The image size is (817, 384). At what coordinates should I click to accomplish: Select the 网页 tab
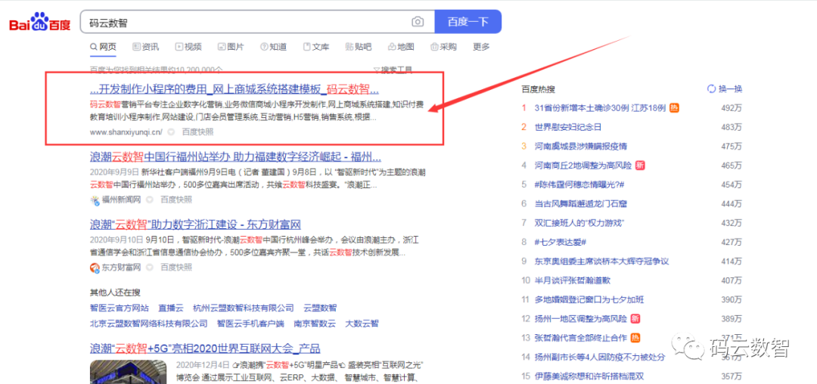tap(103, 47)
